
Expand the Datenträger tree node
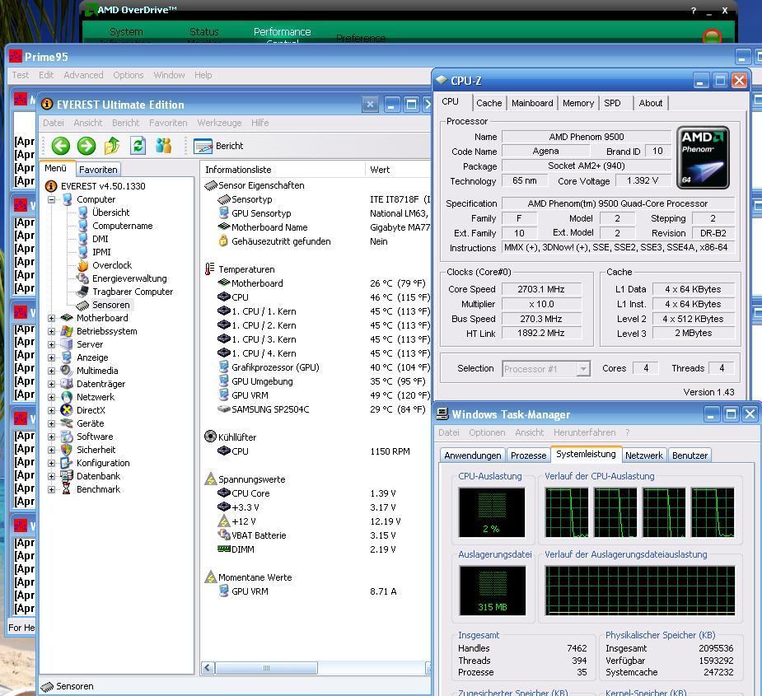(51, 384)
